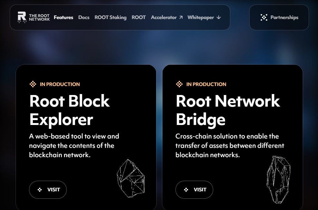Click the pixelated icon inside the Partnerships button
This screenshot has height=210, width=318.
tap(264, 17)
